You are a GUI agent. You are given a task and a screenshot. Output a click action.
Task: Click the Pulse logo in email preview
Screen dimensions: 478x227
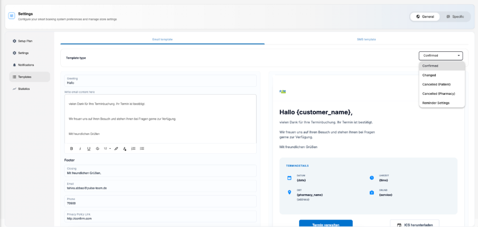tap(283, 92)
